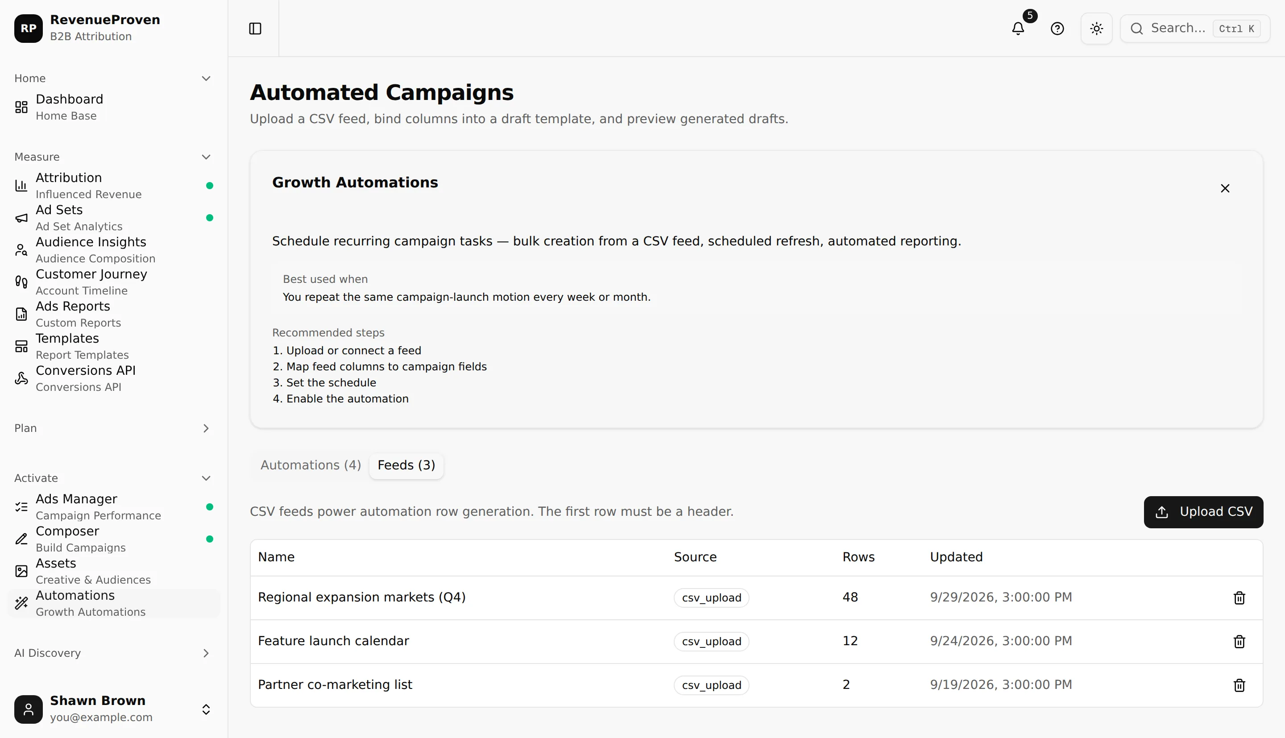Click the Updated column header

pyautogui.click(x=956, y=557)
